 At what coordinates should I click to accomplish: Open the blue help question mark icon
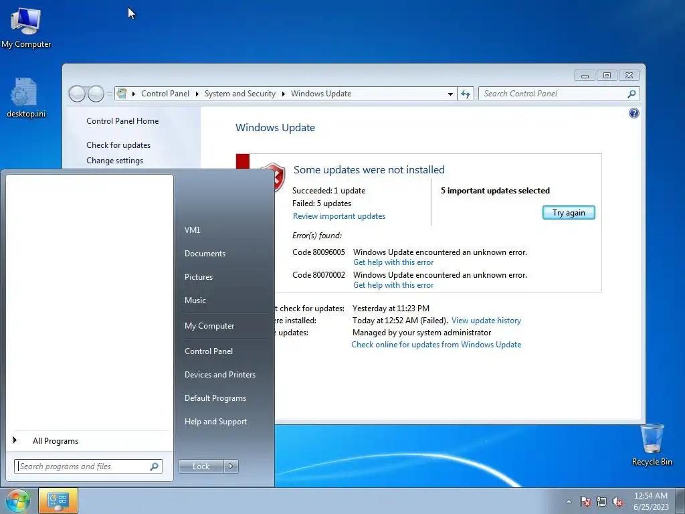tap(634, 113)
